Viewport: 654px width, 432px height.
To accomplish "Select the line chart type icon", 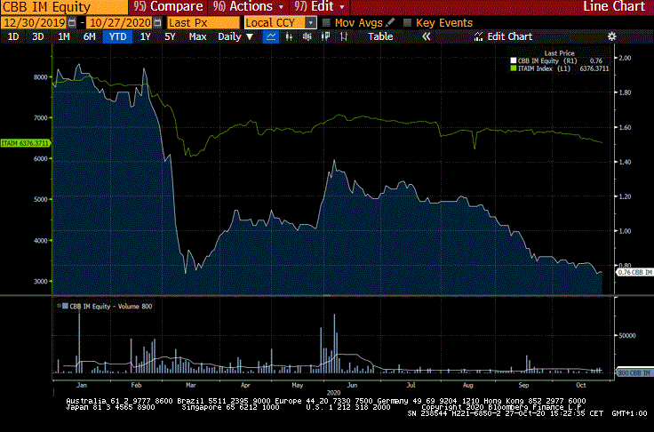I will [x=271, y=36].
